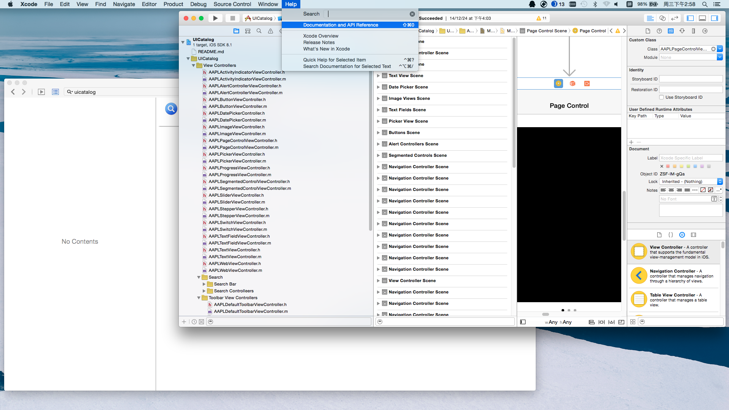Choose Quick Help for Selected Item
Screen dimensions: 729x410
click(350, 60)
